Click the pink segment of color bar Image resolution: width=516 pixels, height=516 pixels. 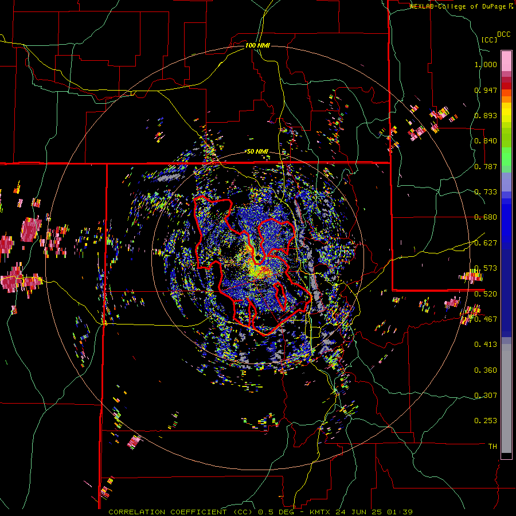[x=506, y=61]
